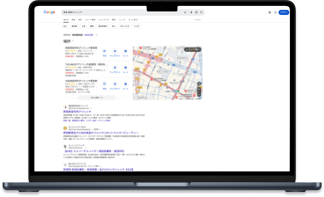Click the blue ログイン button
Image resolution: width=324 pixels, height=197 pixels.
284,12
